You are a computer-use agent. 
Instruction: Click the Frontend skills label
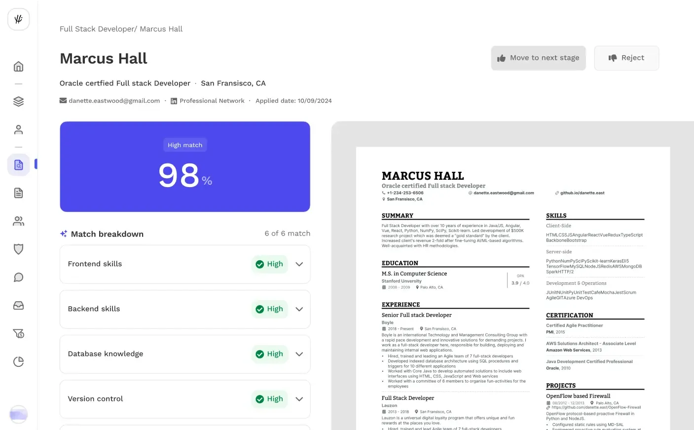coord(95,264)
